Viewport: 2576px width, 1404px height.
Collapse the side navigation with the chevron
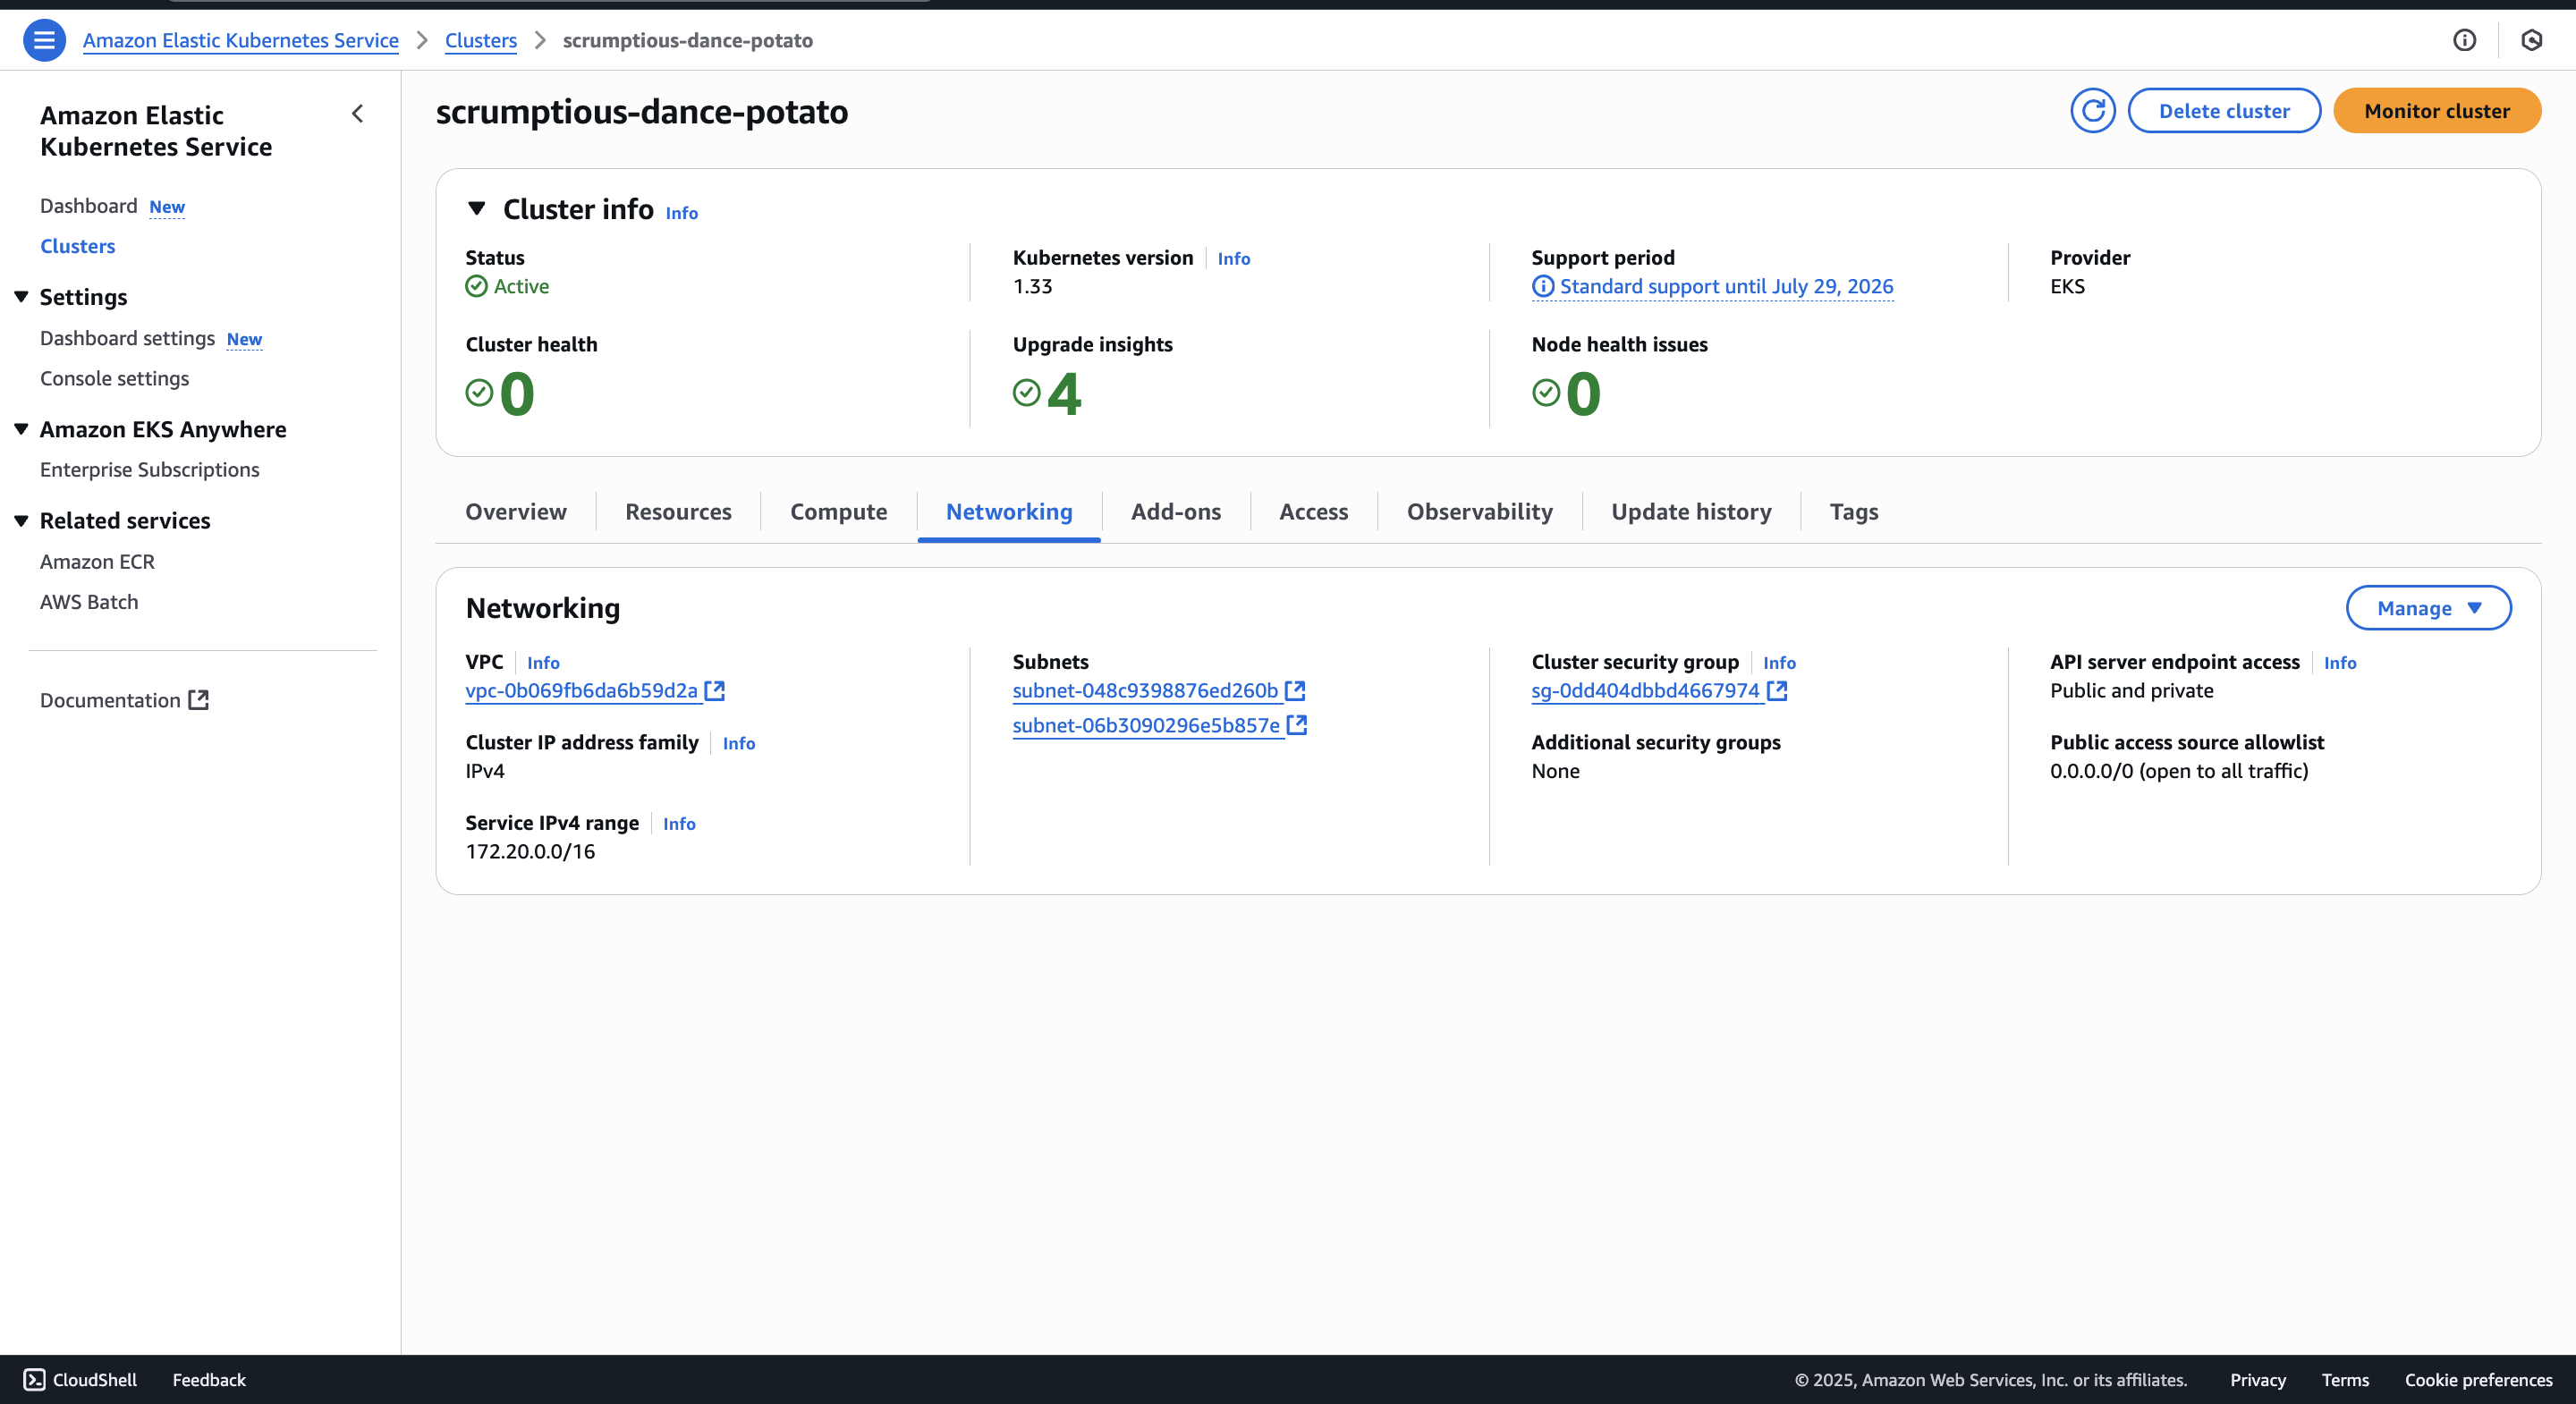tap(357, 114)
